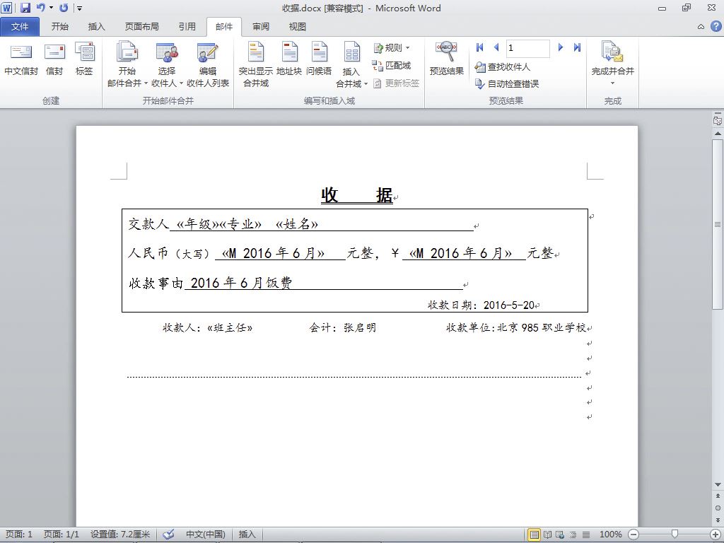Click the «班主任» merge field
Image resolution: width=724 pixels, height=543 pixels.
coord(230,328)
